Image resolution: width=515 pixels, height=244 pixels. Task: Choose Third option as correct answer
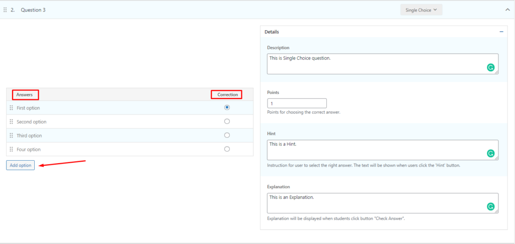tap(227, 135)
